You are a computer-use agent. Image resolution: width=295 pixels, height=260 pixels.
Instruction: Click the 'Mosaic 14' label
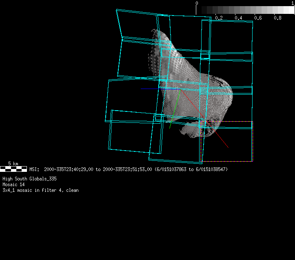pyautogui.click(x=13, y=184)
